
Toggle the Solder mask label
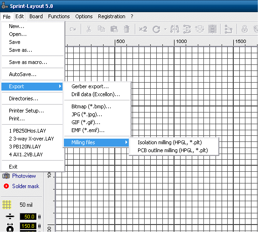point(26,186)
